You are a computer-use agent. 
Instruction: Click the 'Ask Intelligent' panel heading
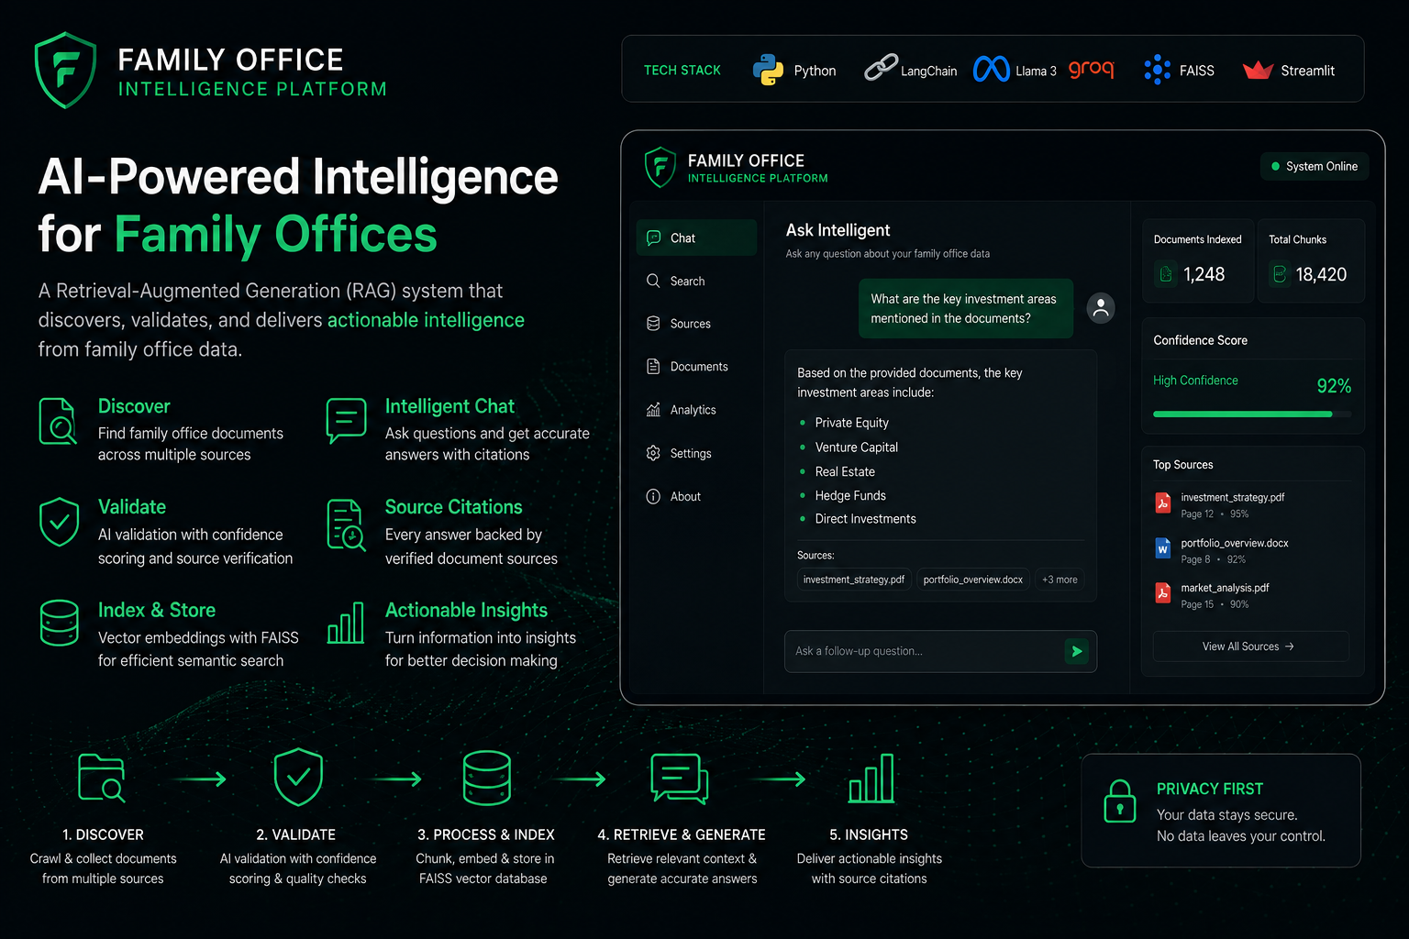[838, 230]
